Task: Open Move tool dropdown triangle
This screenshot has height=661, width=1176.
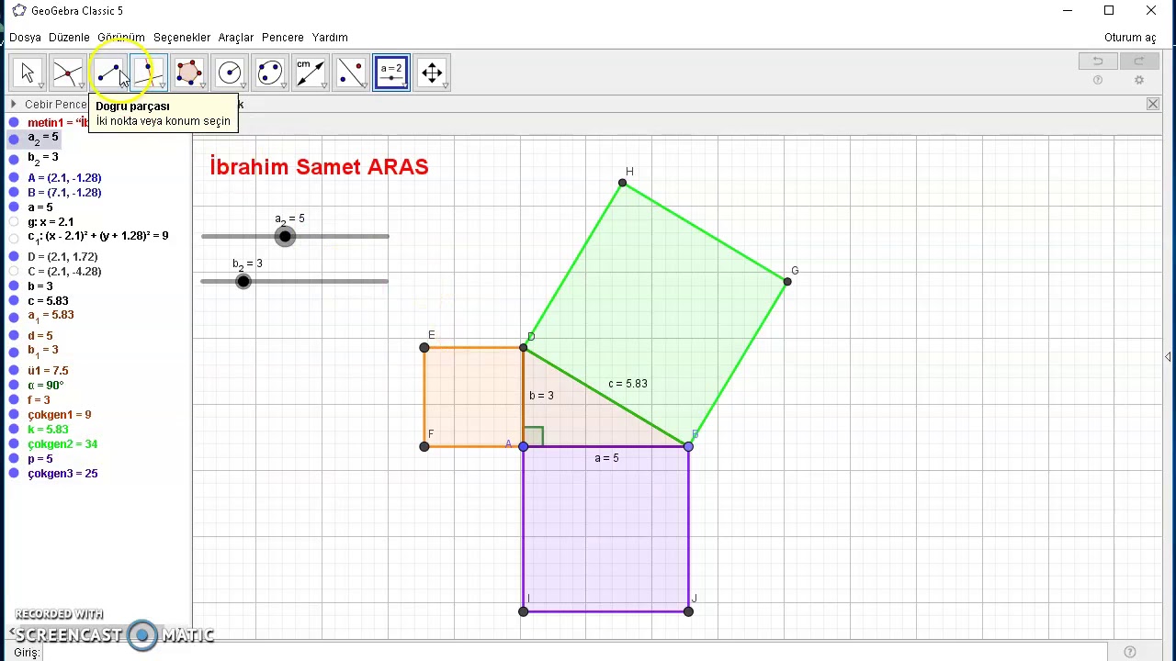Action: click(x=40, y=86)
